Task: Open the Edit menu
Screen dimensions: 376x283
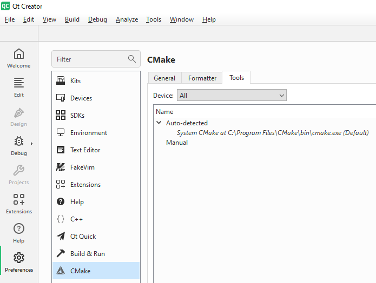Action: [29, 19]
